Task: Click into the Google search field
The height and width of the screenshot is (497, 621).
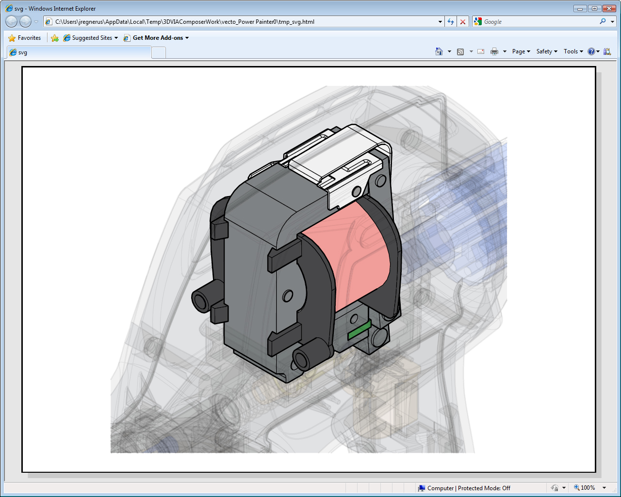Action: [539, 22]
